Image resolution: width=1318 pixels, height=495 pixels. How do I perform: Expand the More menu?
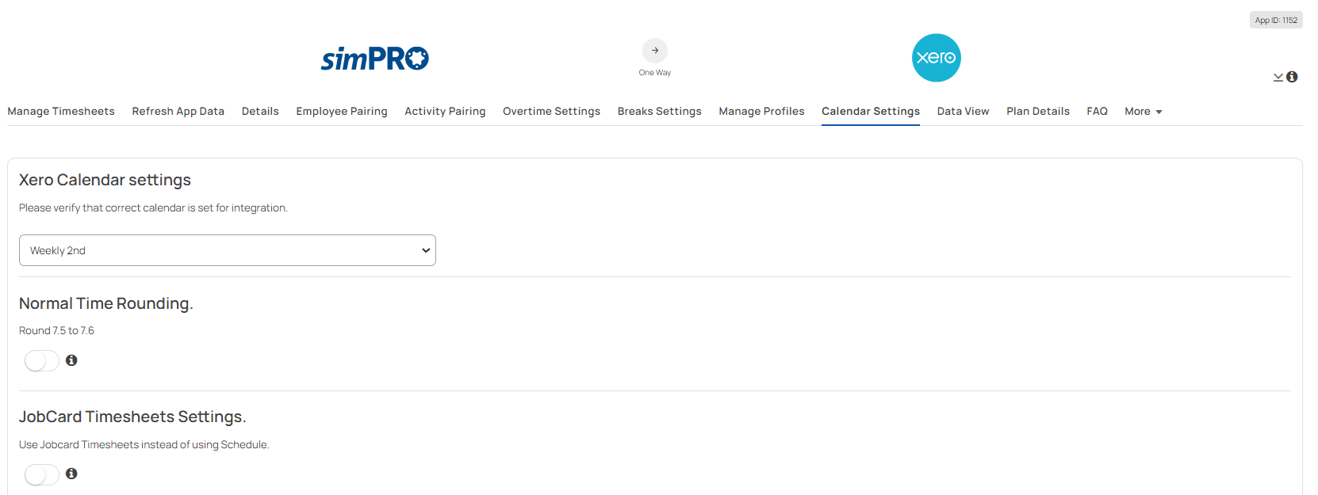coord(1144,112)
